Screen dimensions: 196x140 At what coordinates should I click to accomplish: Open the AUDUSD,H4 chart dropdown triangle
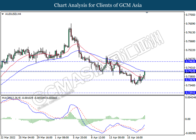pyautogui.click(x=3, y=14)
